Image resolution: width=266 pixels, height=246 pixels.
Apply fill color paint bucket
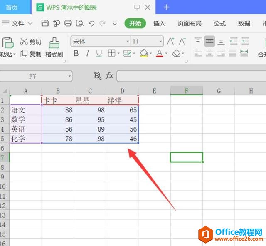pos(144,53)
